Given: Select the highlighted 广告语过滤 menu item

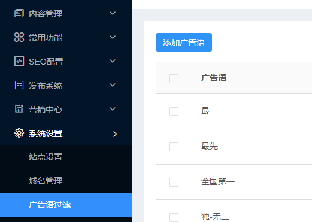Looking at the screenshot, I should 66,205.
